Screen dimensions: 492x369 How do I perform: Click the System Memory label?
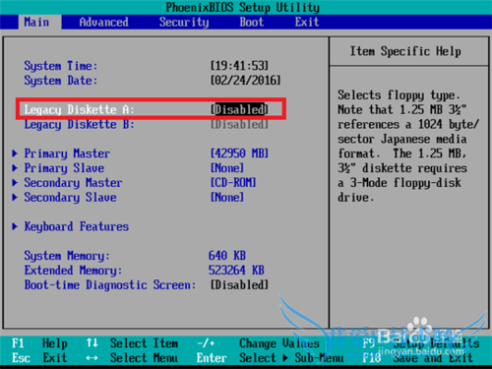pyautogui.click(x=67, y=256)
